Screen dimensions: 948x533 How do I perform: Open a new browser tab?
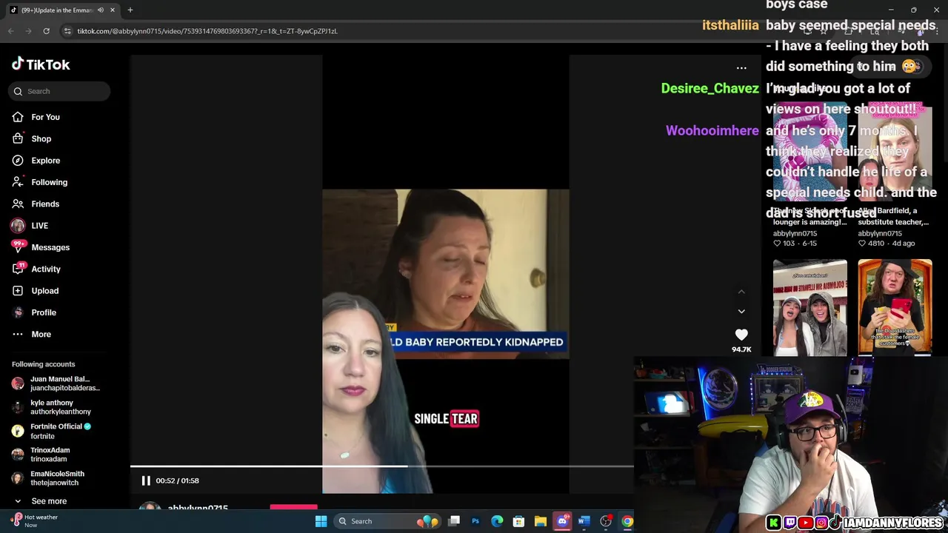coord(130,10)
